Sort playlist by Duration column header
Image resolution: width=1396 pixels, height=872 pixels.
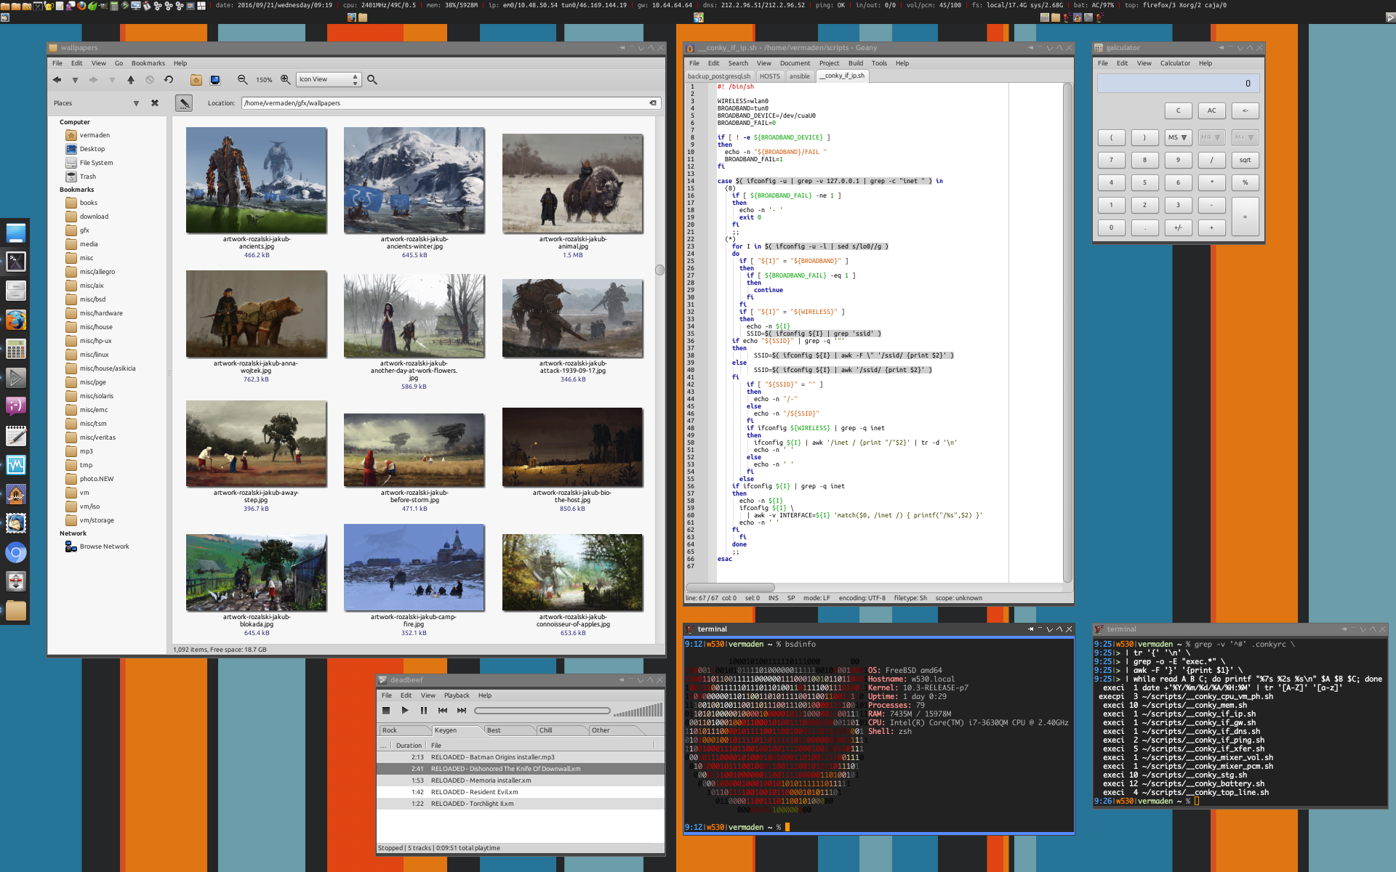[x=409, y=746]
